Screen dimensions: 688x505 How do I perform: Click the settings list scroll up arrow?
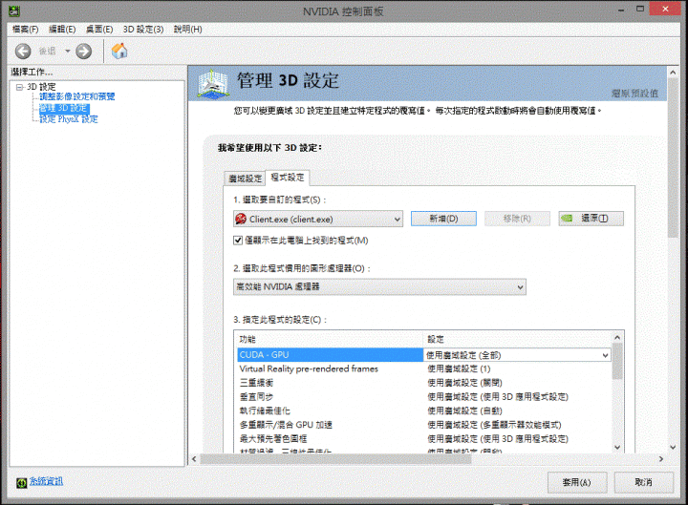point(617,337)
